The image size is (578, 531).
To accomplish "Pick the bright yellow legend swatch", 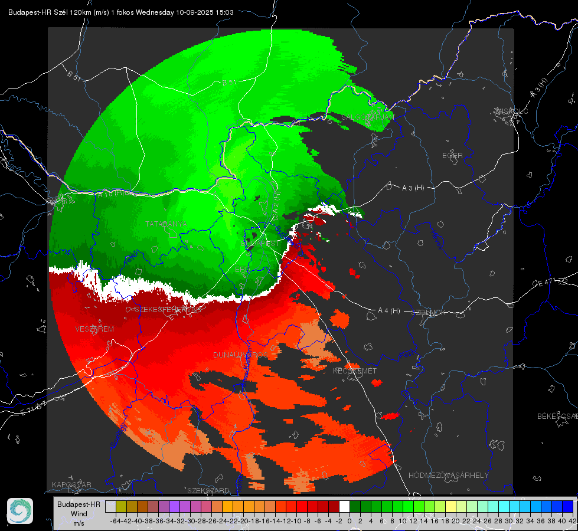I will [x=450, y=506].
